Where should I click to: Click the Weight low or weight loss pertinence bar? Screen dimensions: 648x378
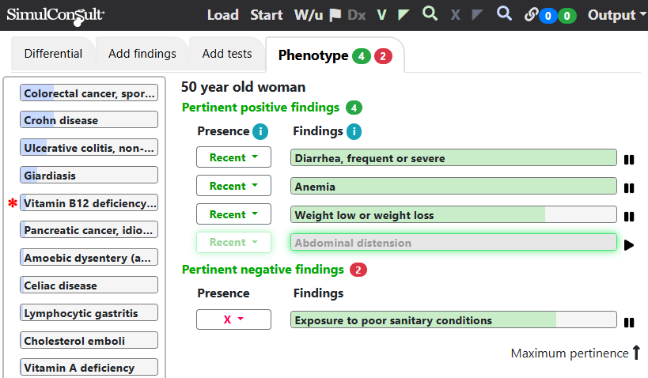pos(453,215)
